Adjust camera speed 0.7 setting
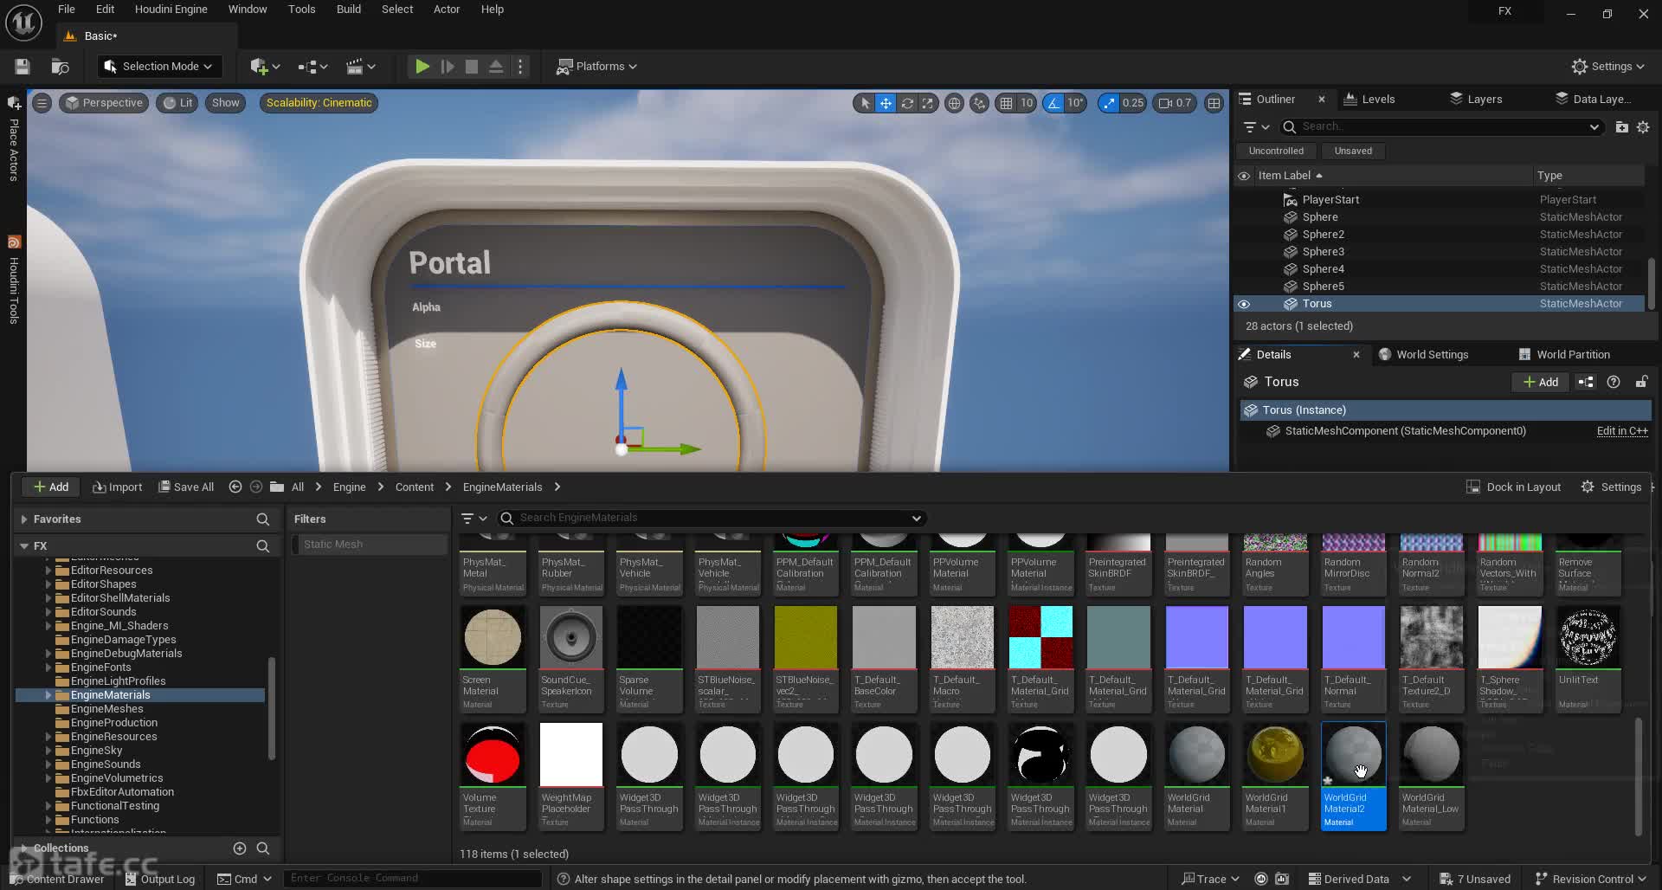The image size is (1662, 890). (x=1176, y=103)
